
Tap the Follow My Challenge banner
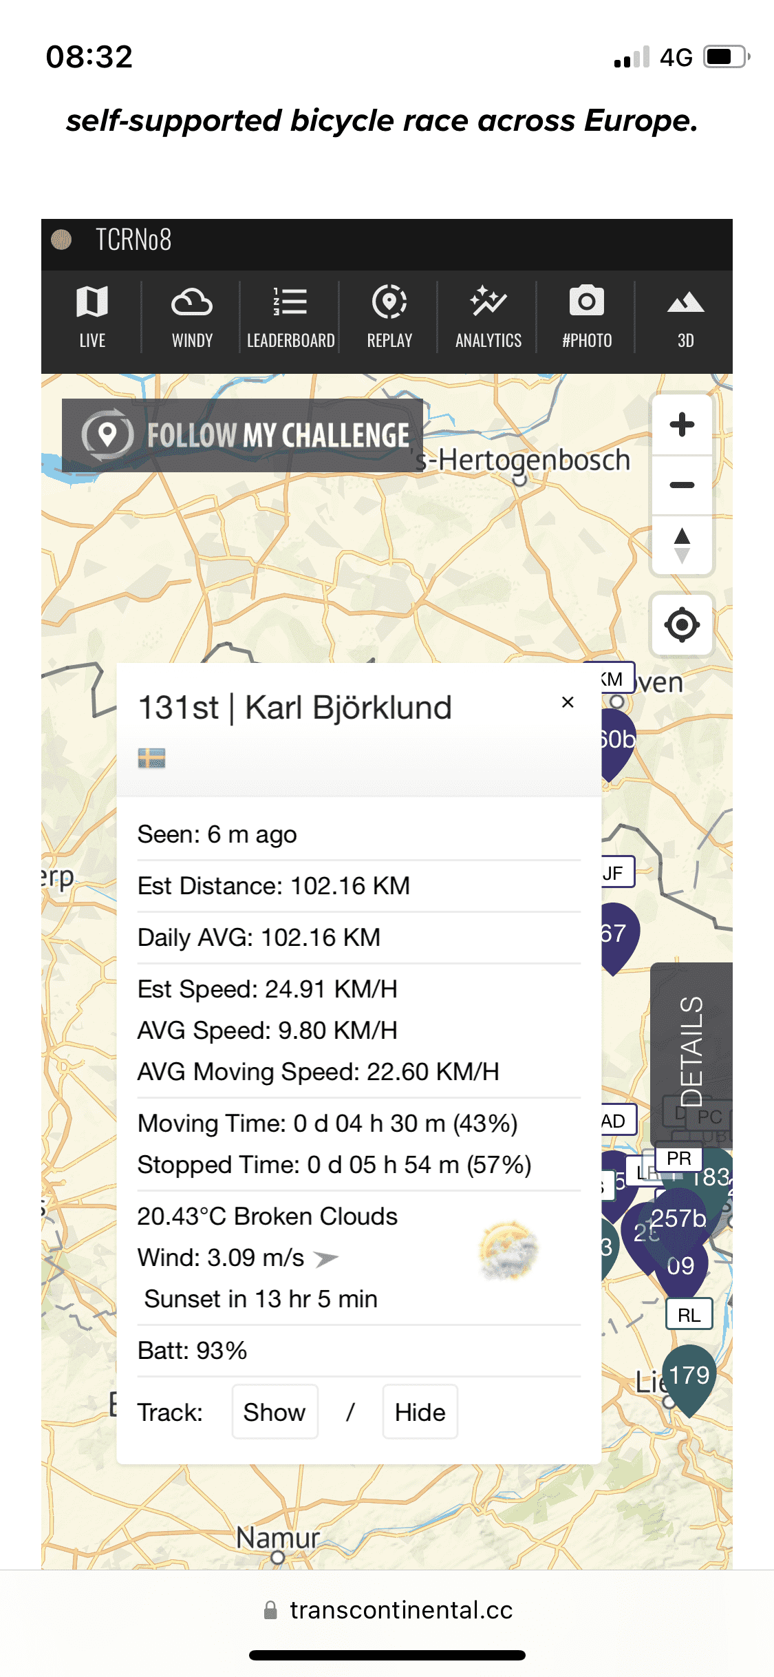pos(242,435)
